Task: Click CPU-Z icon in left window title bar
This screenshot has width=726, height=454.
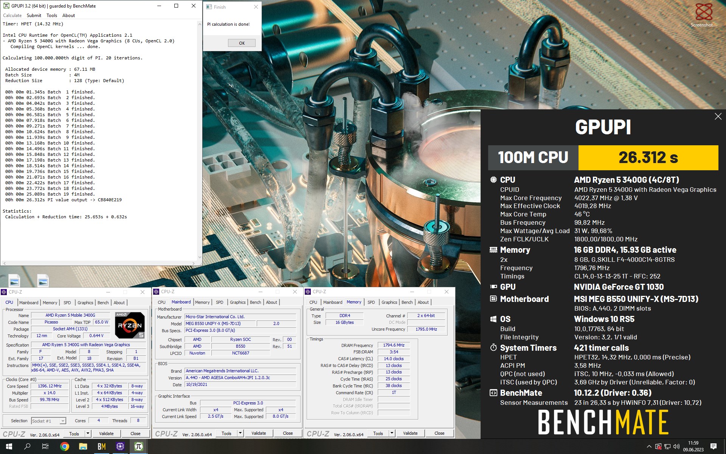Action: pyautogui.click(x=4, y=292)
